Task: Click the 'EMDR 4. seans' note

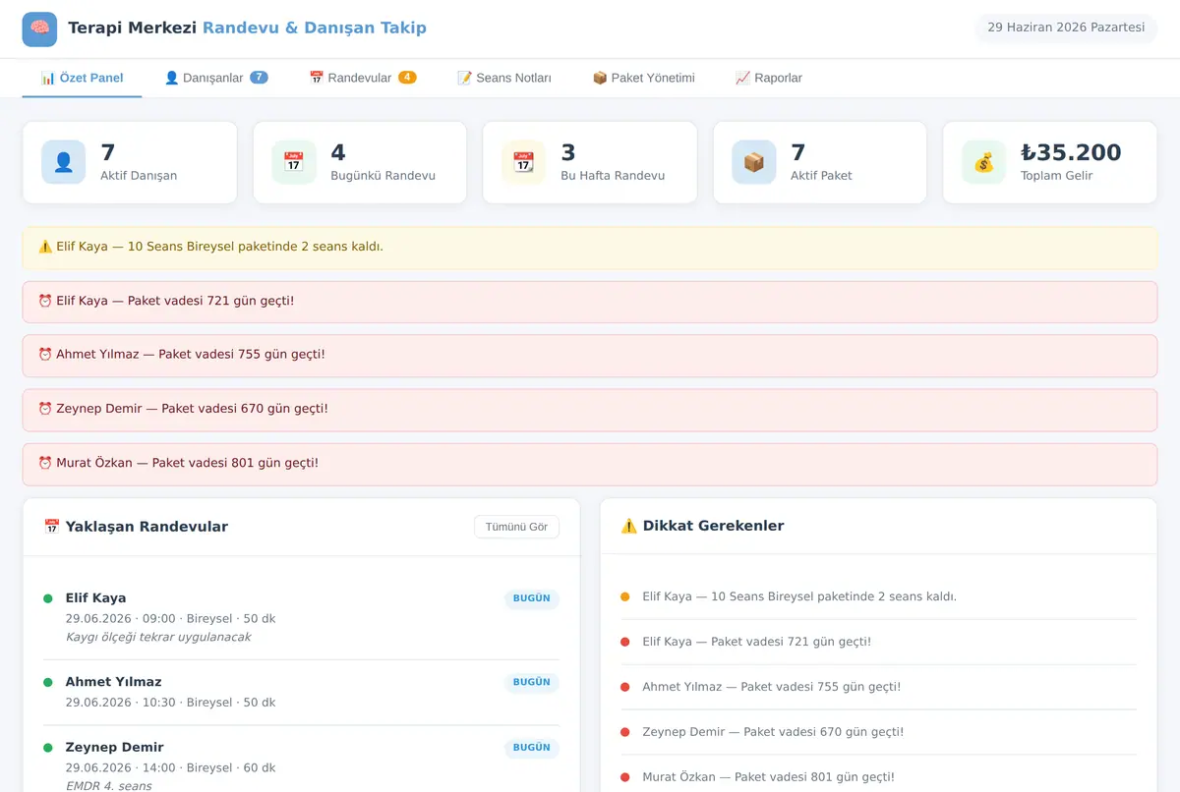Action: 109,786
